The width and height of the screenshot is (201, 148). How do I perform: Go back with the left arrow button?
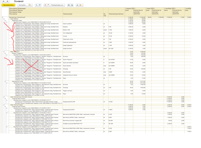pos(3,1)
